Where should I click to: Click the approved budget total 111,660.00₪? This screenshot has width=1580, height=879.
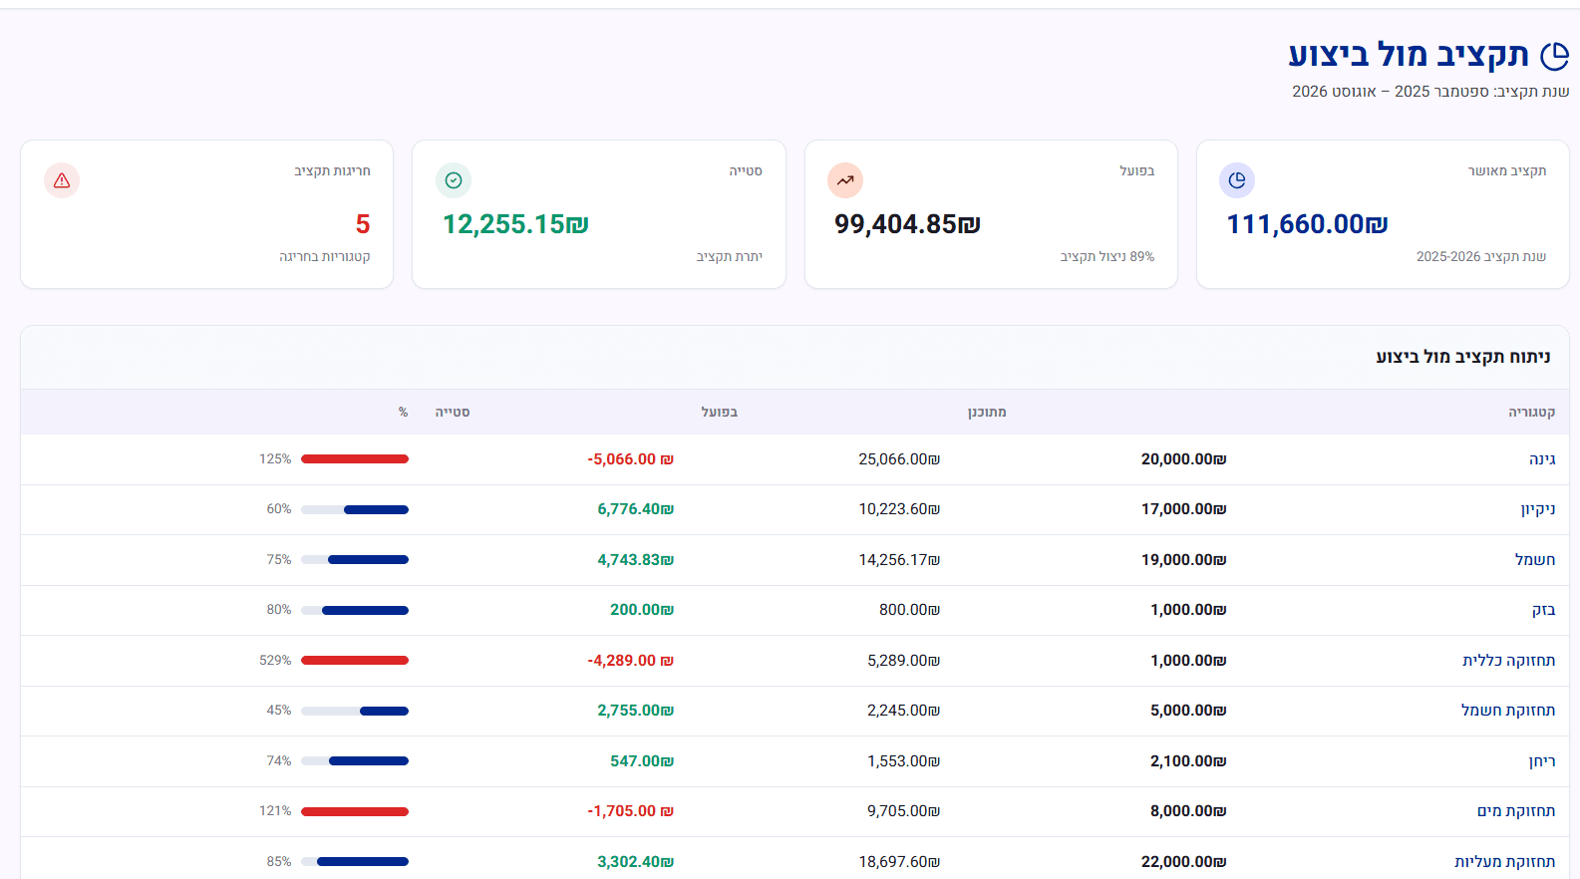pyautogui.click(x=1307, y=224)
